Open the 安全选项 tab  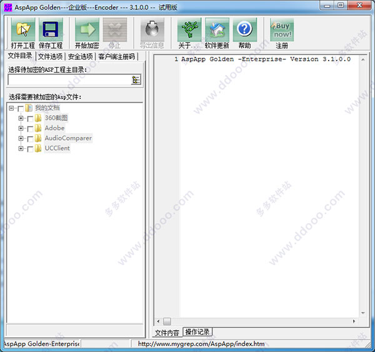pyautogui.click(x=81, y=56)
